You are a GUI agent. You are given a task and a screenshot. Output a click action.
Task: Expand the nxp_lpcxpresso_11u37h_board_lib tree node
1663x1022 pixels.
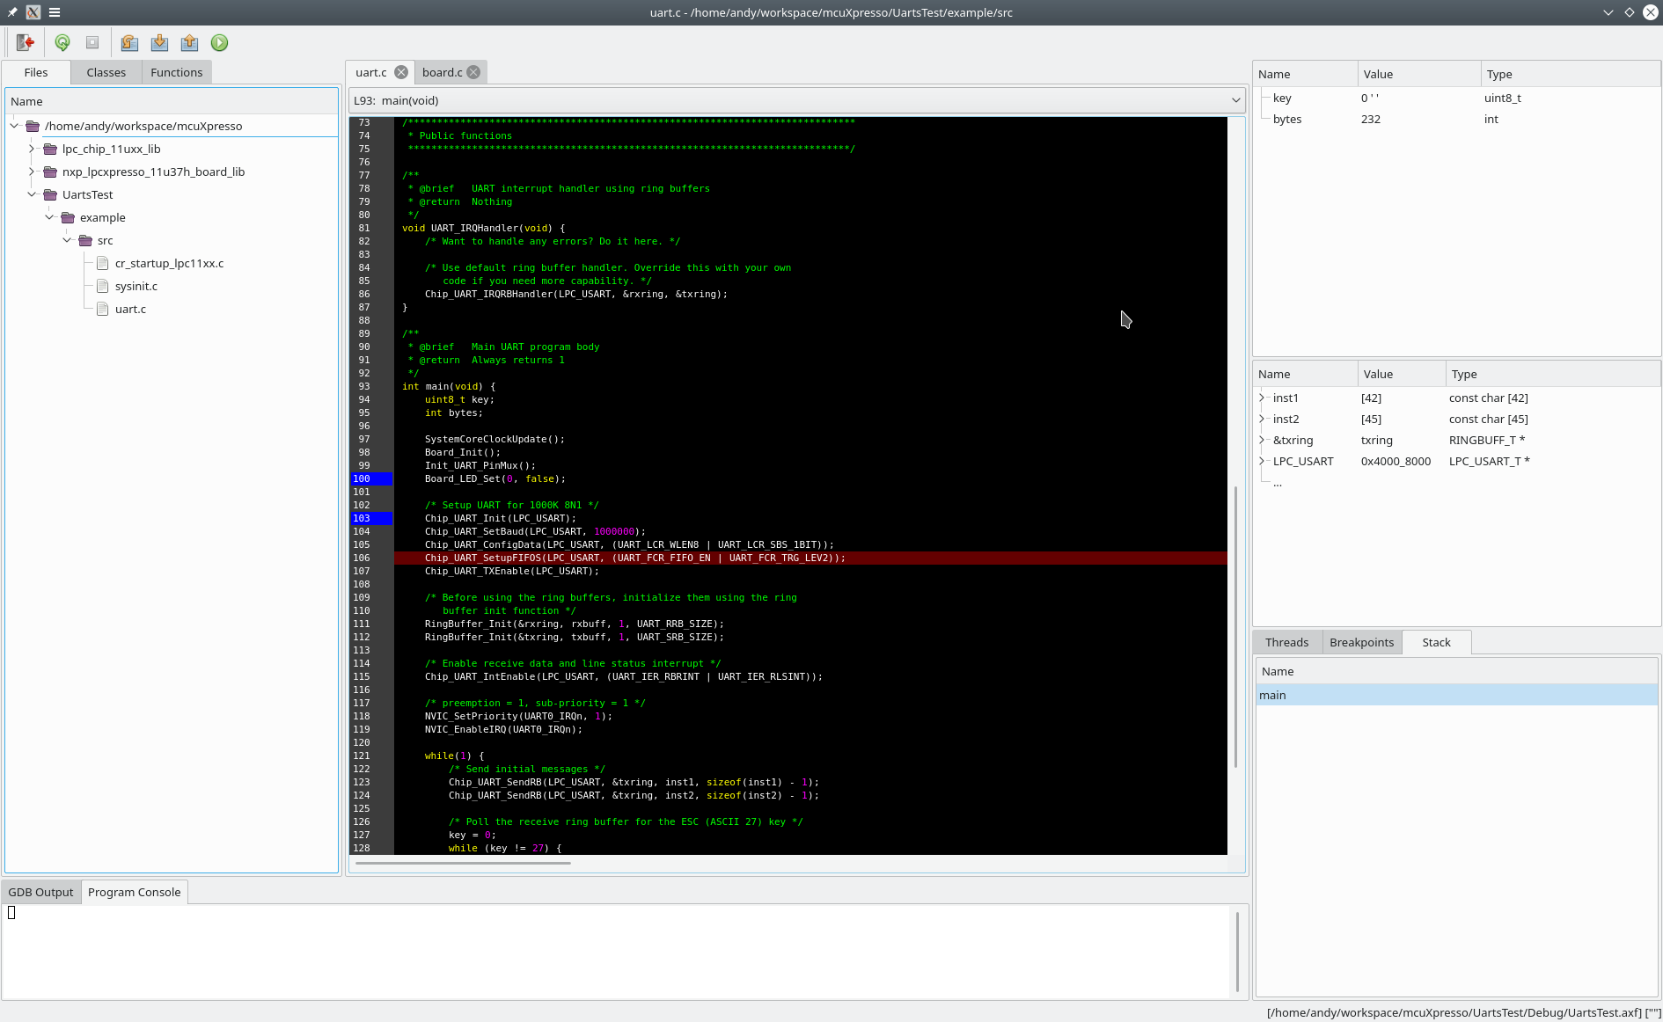tap(33, 172)
